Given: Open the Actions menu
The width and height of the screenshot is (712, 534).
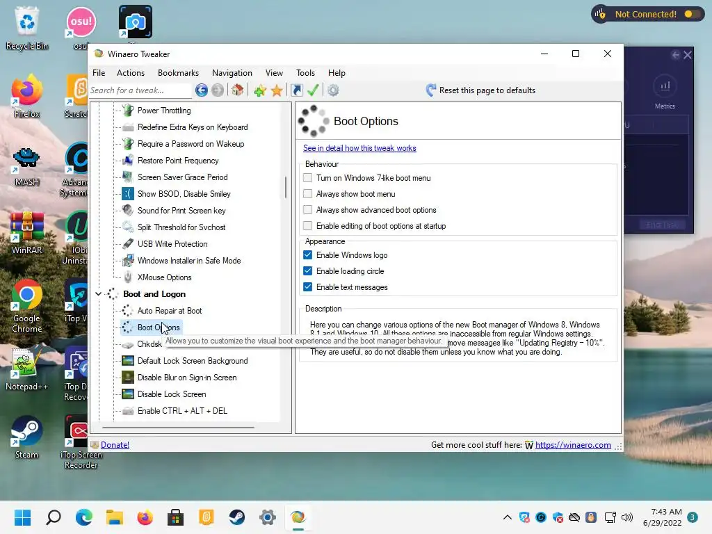Looking at the screenshot, I should 130,72.
